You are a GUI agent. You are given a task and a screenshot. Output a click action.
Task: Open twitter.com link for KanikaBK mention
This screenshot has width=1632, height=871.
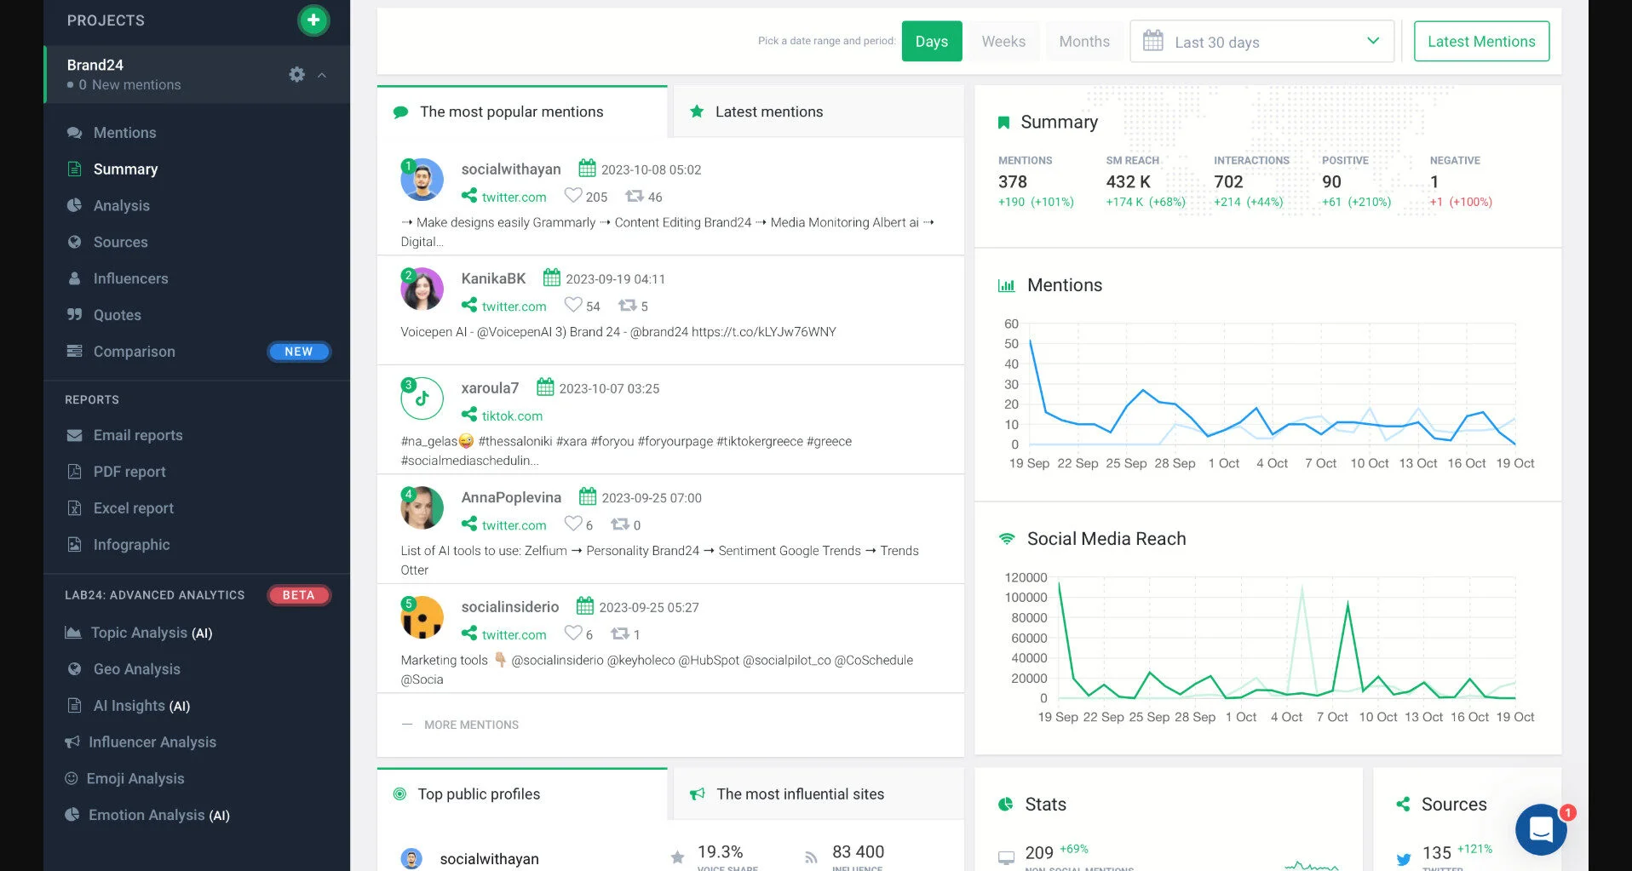(514, 307)
